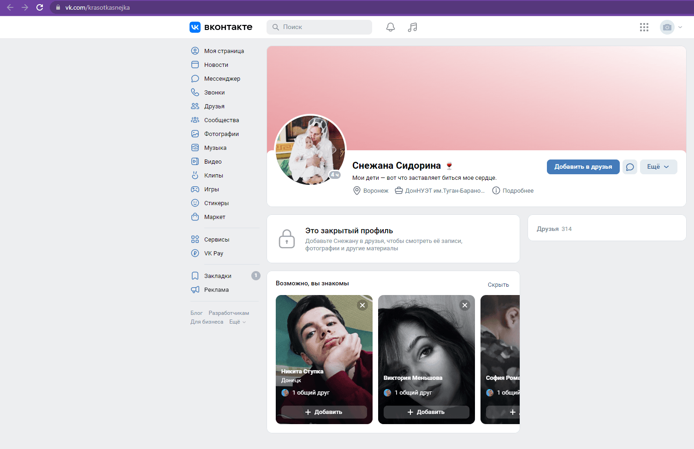Go forward with browser forward arrow

pyautogui.click(x=25, y=7)
